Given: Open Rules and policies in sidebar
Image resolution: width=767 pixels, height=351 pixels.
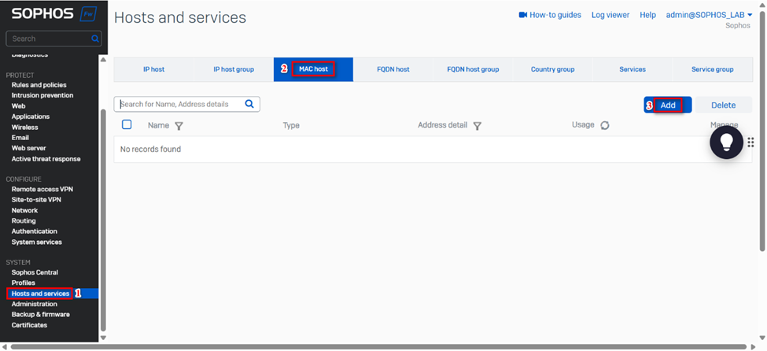Looking at the screenshot, I should 39,85.
